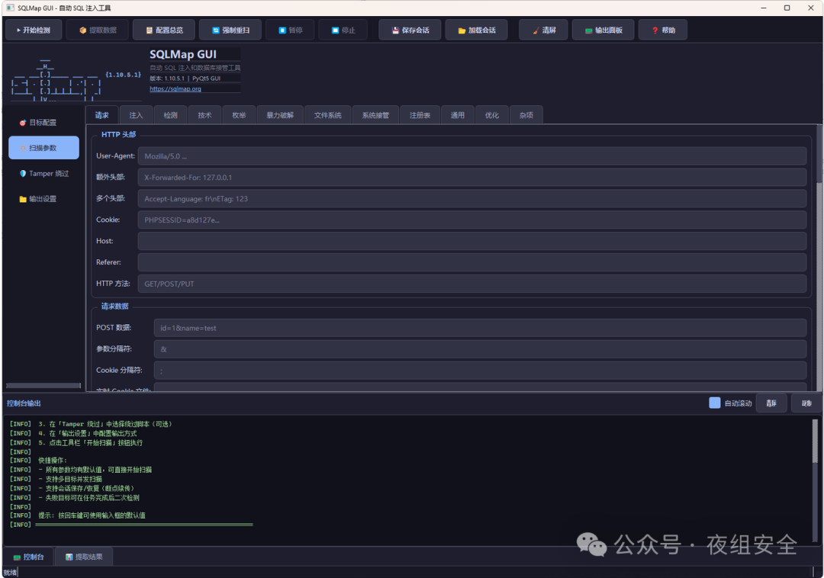Focus the Cookie 分隔符 input field
Image resolution: width=824 pixels, height=578 pixels.
point(480,370)
